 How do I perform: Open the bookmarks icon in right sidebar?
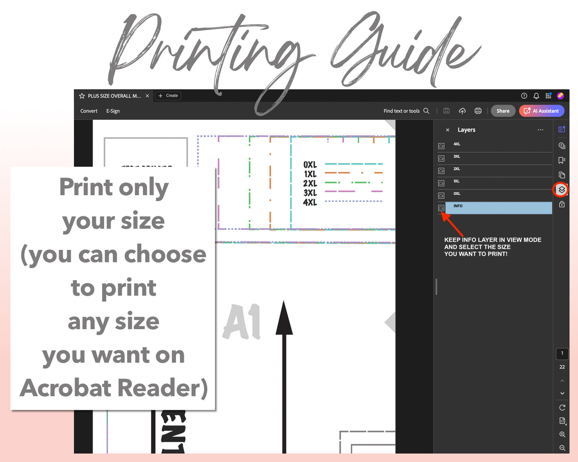click(x=562, y=160)
